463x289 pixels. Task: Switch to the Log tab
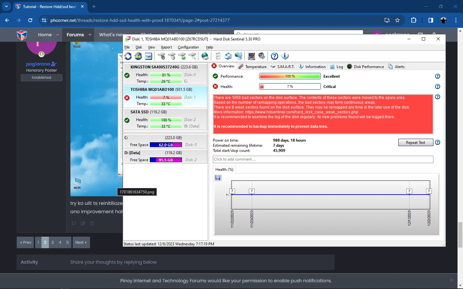(x=337, y=66)
